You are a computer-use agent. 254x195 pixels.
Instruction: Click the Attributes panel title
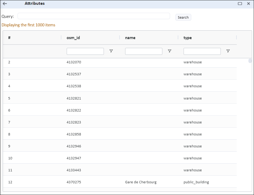(x=35, y=3)
